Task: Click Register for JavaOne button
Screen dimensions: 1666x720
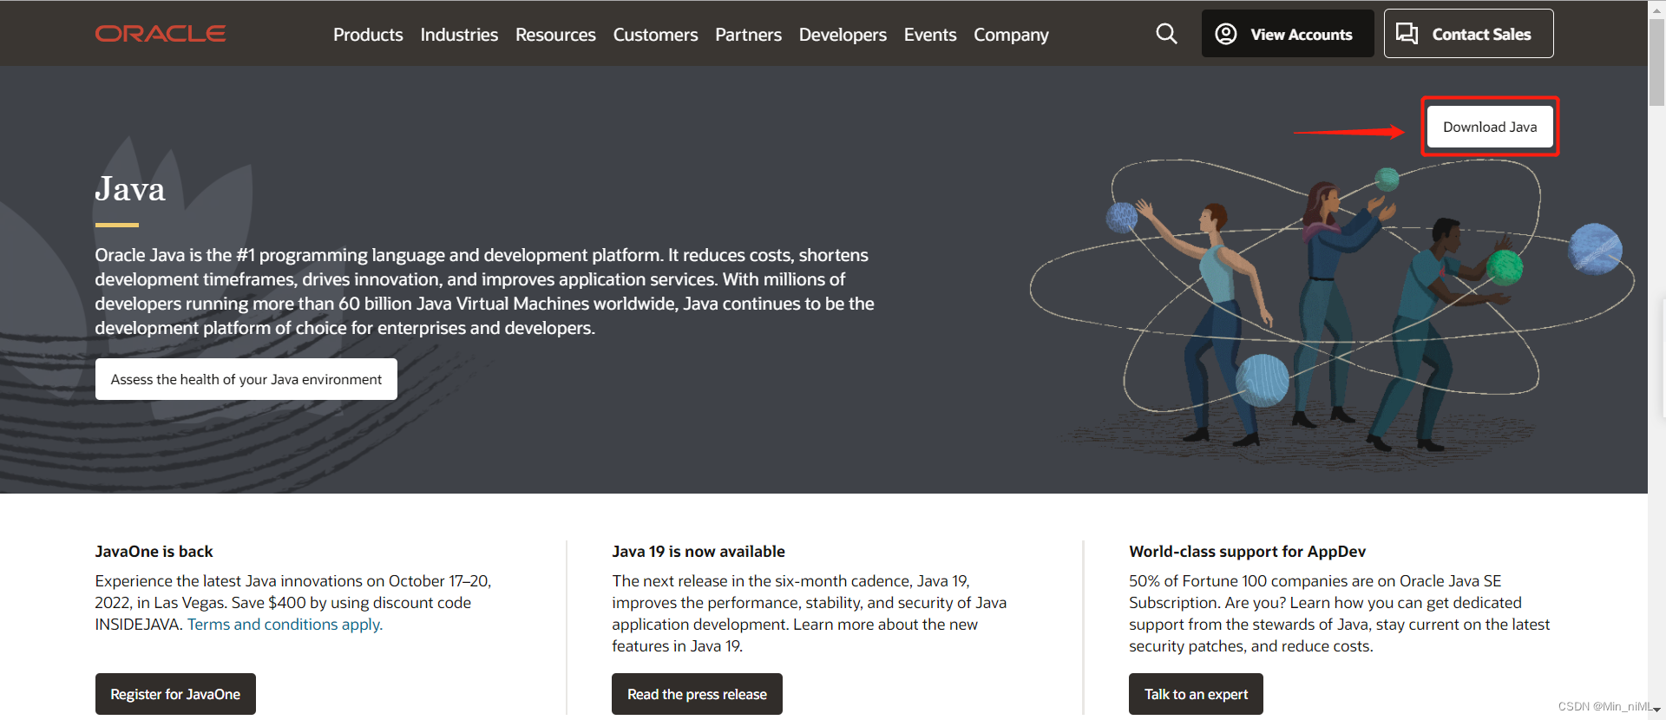Action: 175,694
